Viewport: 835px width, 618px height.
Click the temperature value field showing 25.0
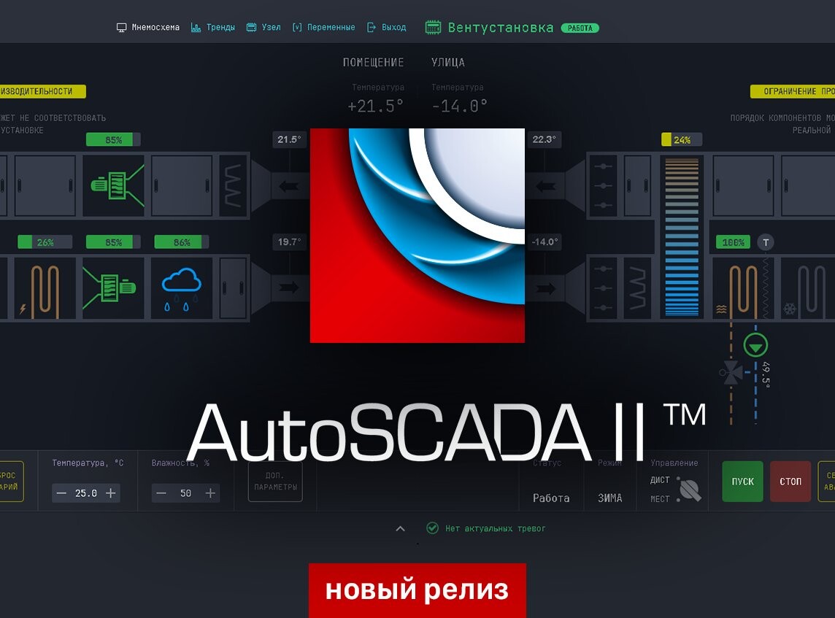(86, 493)
